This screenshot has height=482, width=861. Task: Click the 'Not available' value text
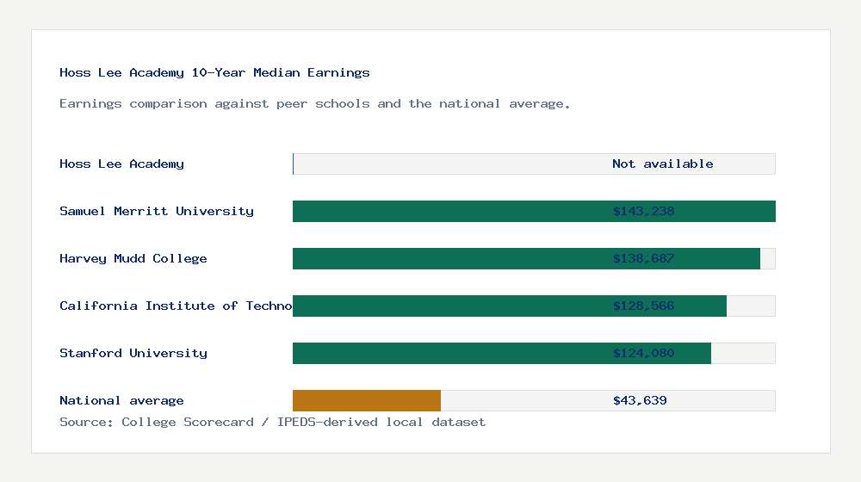pos(663,164)
